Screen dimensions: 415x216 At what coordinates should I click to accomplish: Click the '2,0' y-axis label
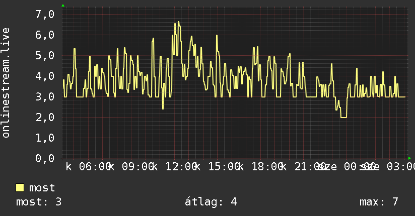(45, 117)
